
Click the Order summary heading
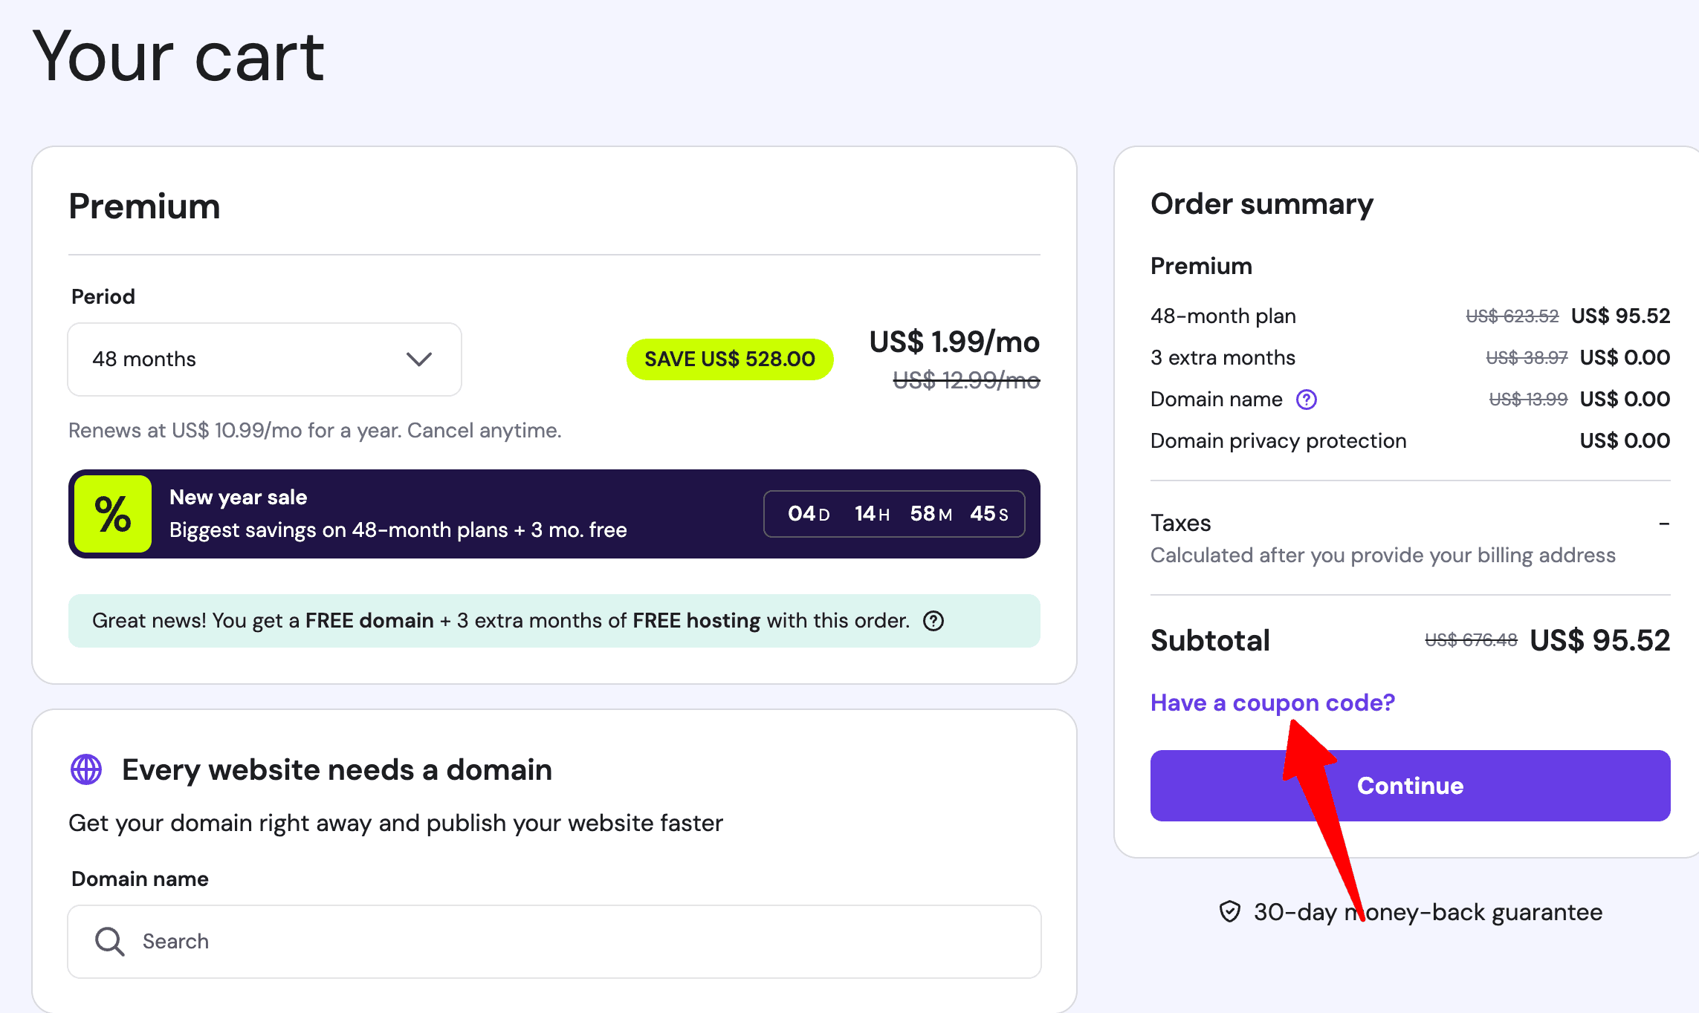[x=1261, y=203]
